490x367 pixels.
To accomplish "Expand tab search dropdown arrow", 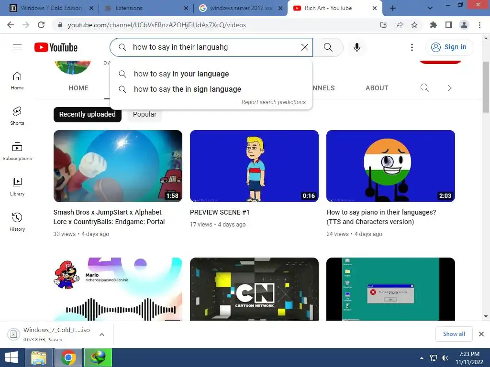I will tap(430, 8).
